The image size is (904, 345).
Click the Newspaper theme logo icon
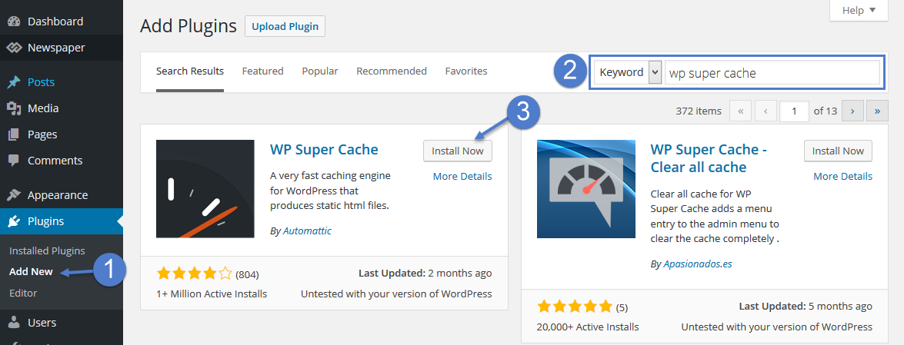[14, 47]
